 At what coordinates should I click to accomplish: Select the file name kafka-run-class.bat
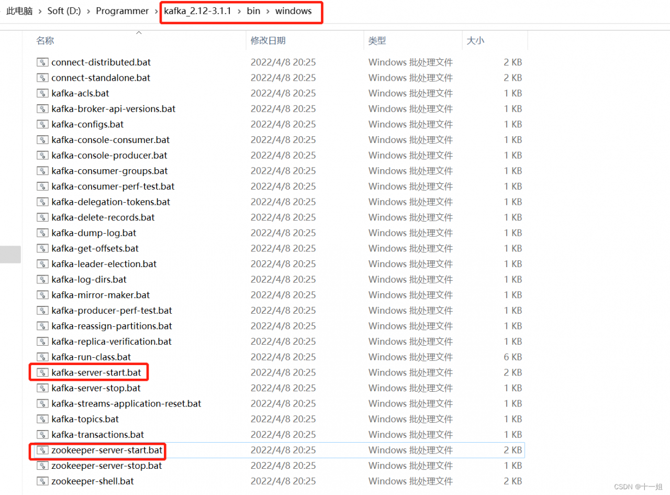point(91,357)
